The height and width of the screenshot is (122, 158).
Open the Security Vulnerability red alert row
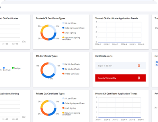tap(121, 78)
